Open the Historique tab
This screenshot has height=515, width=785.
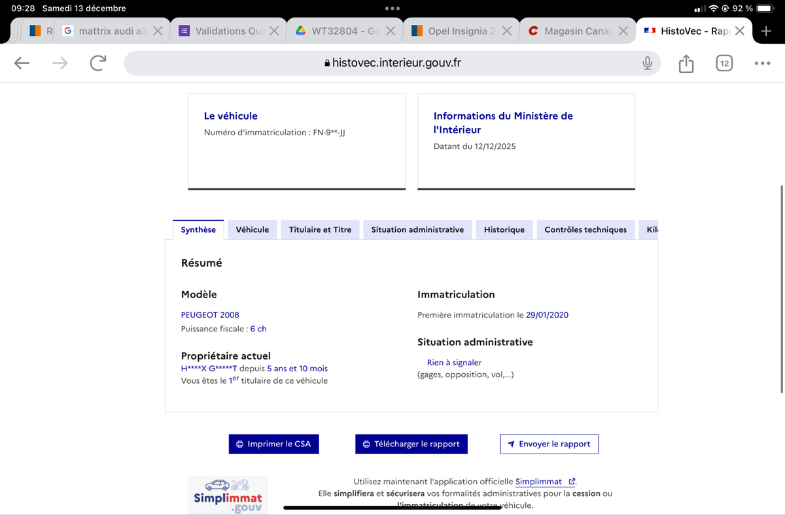(504, 229)
